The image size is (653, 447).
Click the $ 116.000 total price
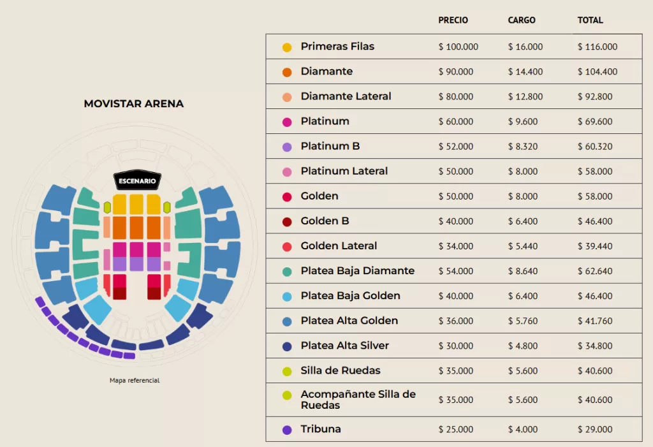pyautogui.click(x=597, y=47)
